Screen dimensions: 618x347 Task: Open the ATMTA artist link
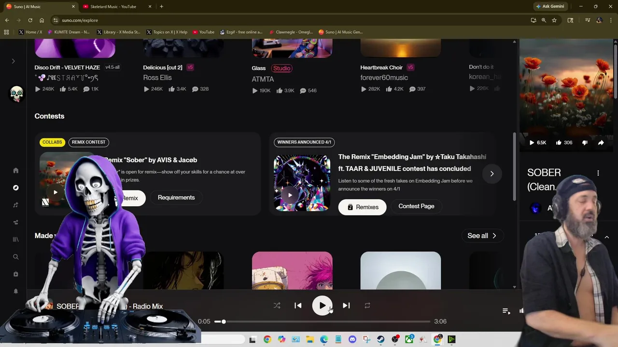[263, 79]
